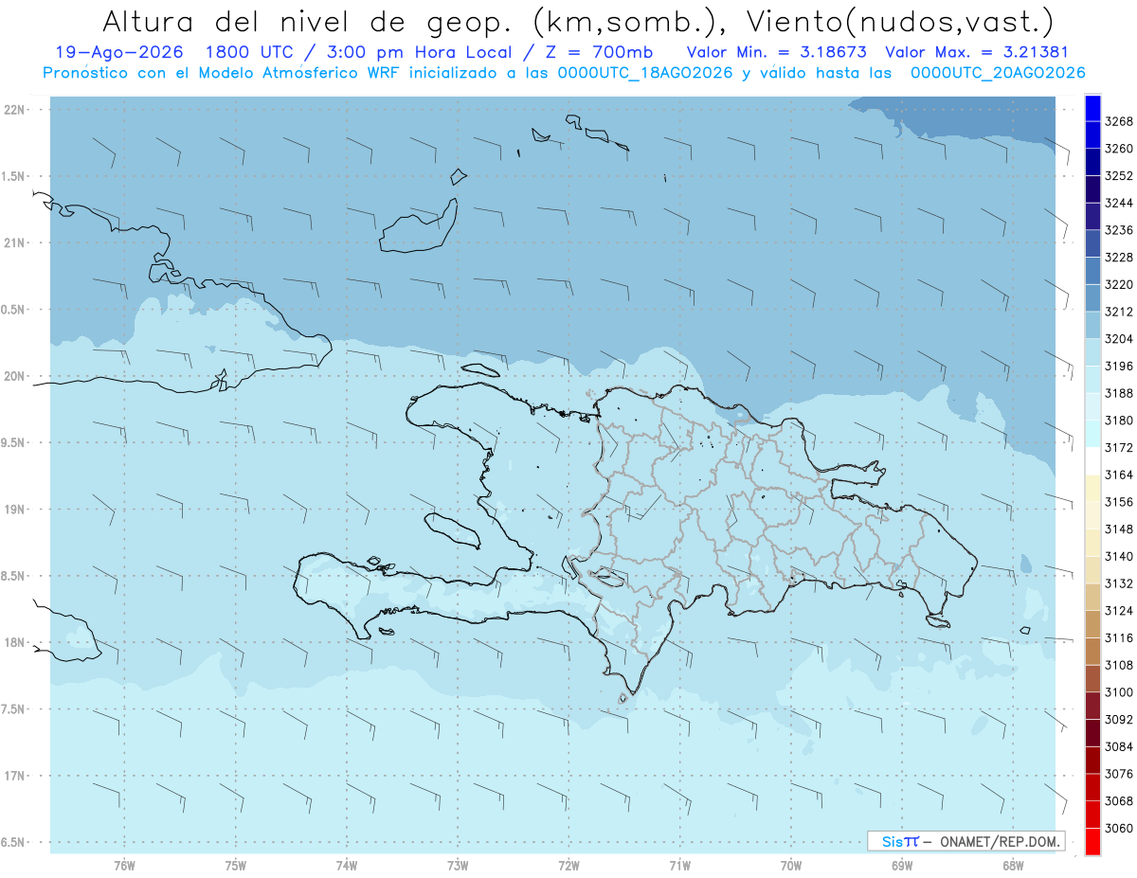Click the '7.5N' latitude label
The height and width of the screenshot is (878, 1137).
pyautogui.click(x=14, y=709)
